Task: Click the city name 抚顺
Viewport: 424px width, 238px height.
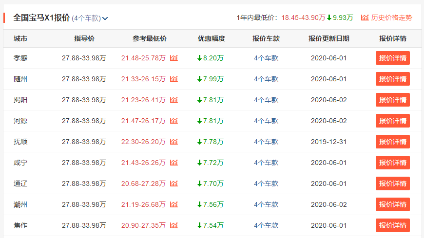Action: pos(20,142)
